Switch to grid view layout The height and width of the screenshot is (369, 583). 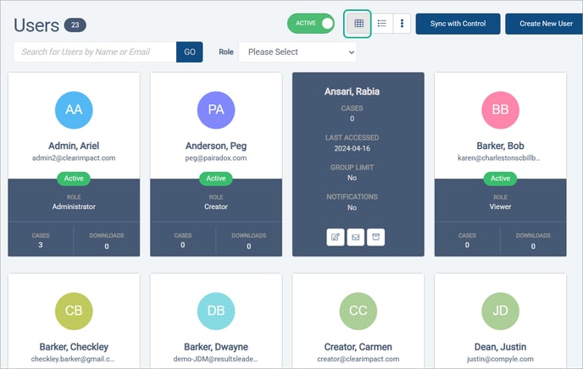tap(358, 24)
